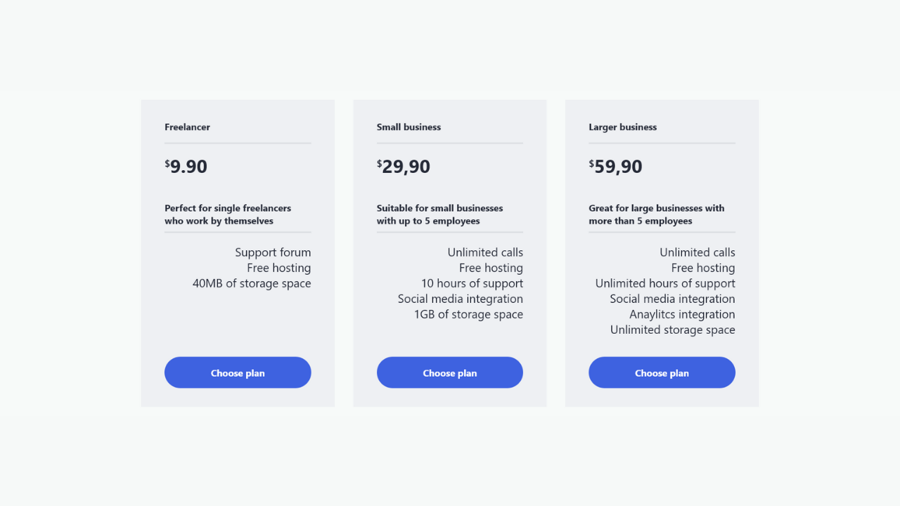Click the Freelancer plan title

click(x=187, y=127)
